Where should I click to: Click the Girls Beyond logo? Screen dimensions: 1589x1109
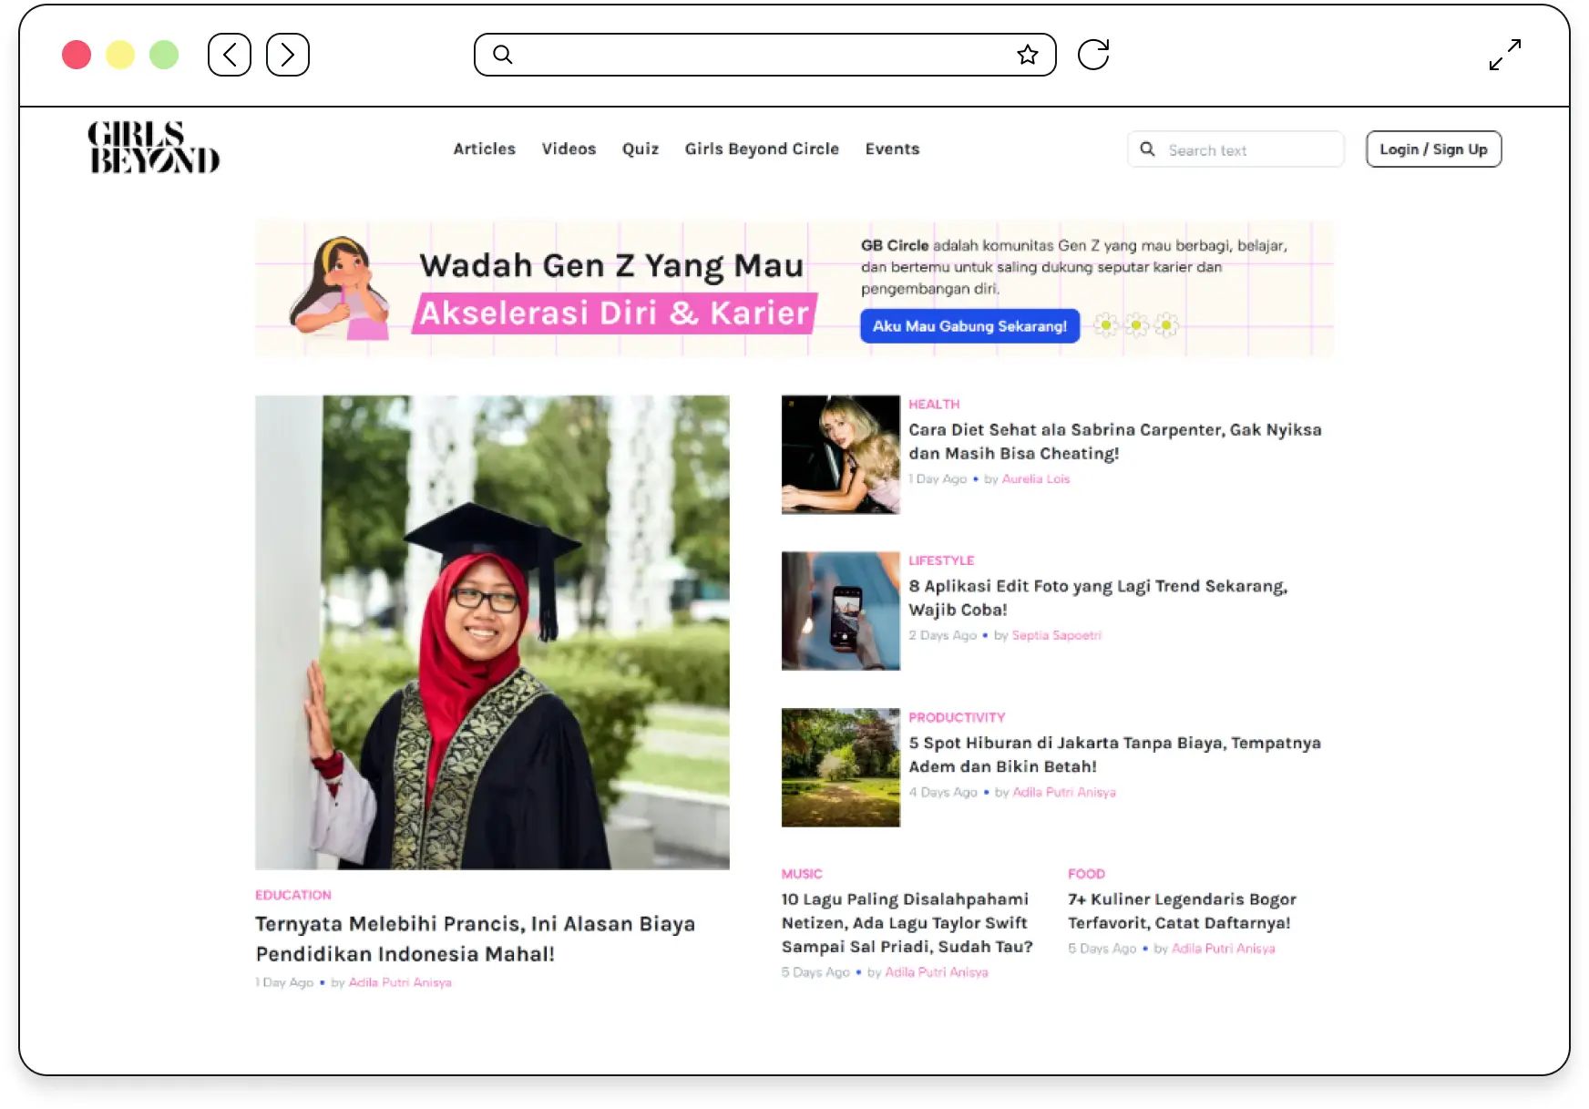pyautogui.click(x=154, y=148)
